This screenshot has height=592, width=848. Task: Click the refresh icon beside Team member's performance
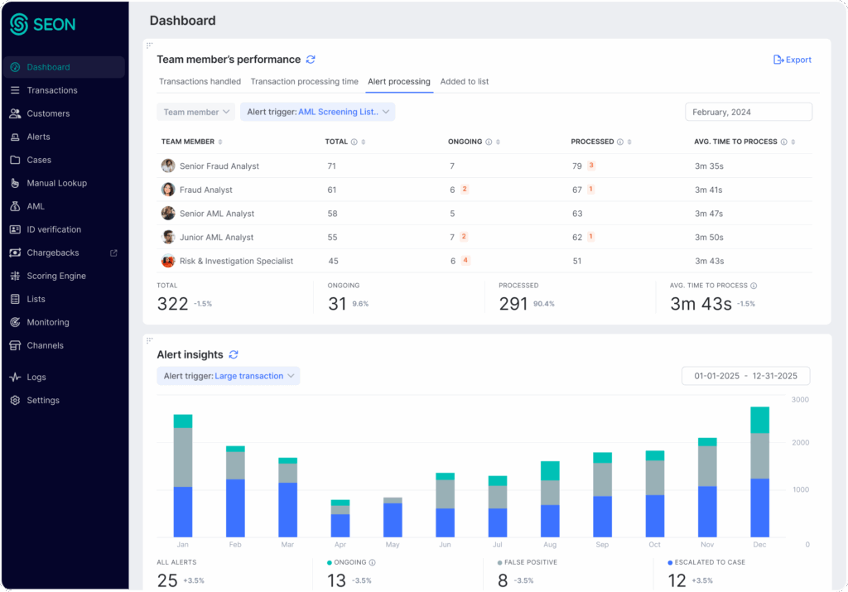pyautogui.click(x=311, y=60)
